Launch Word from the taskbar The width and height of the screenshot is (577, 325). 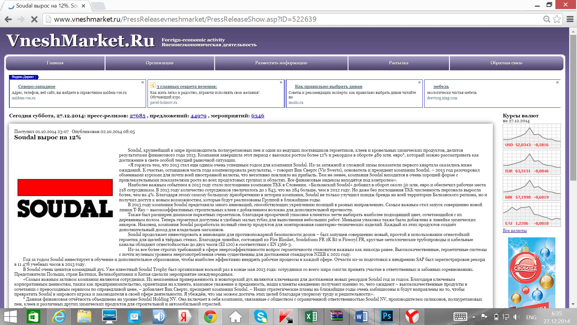(x=362, y=317)
